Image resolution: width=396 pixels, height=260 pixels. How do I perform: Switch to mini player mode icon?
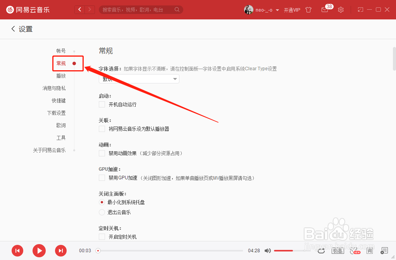click(x=360, y=10)
